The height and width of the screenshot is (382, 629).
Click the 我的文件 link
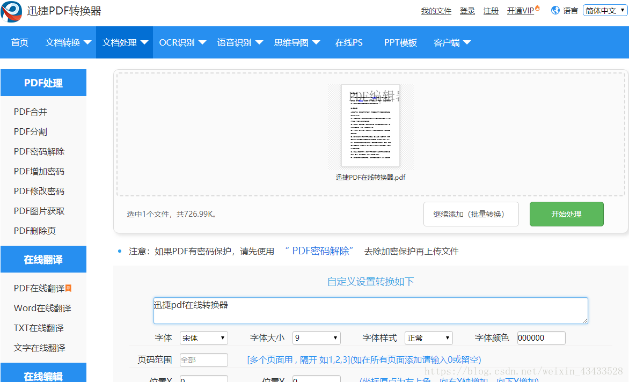(436, 11)
